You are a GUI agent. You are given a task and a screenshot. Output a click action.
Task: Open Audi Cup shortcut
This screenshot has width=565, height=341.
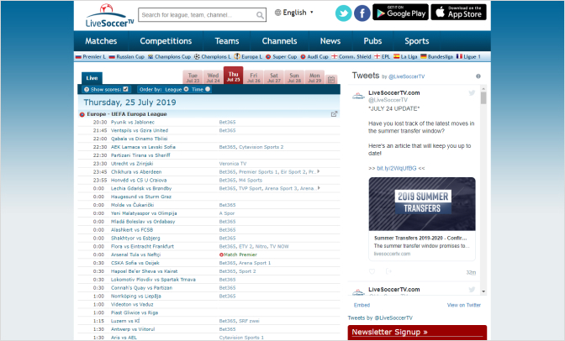coord(314,57)
